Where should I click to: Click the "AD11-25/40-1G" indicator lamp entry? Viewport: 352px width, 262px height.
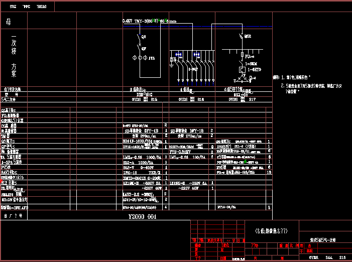click(140, 199)
